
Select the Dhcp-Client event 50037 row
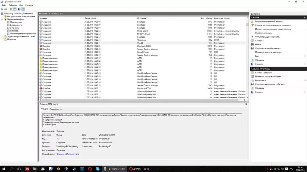[x=142, y=31]
